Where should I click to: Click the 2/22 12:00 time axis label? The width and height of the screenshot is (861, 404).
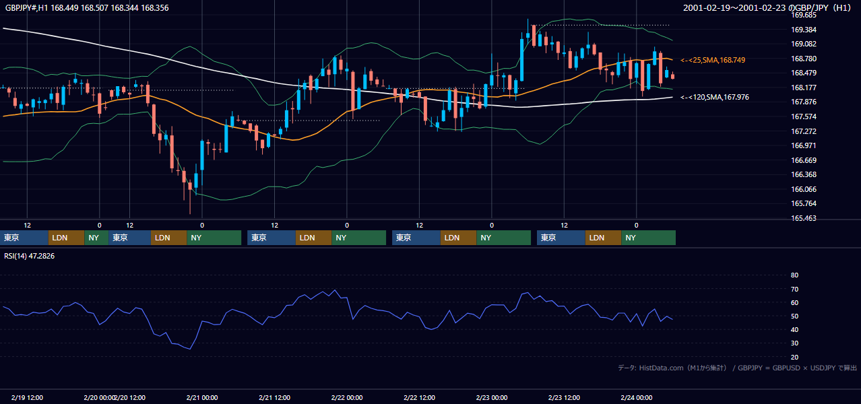point(420,397)
